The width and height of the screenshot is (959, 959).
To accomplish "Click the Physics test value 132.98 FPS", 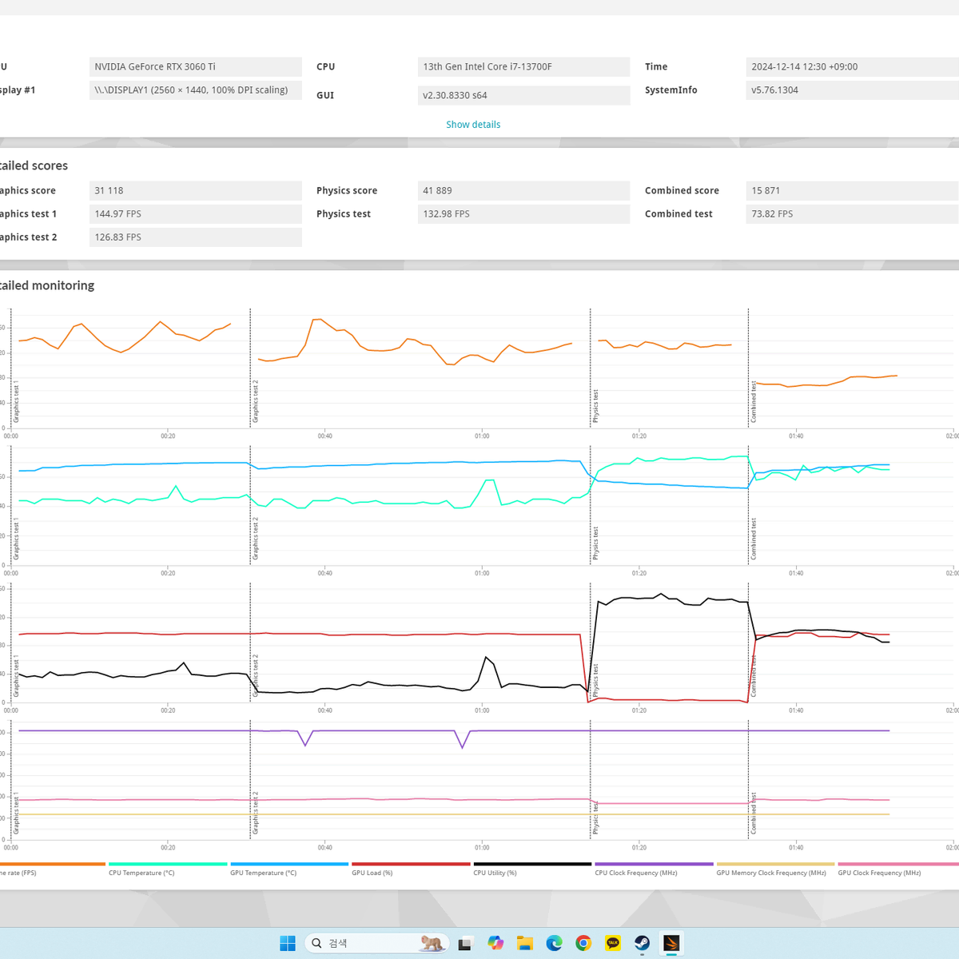I will coord(523,214).
